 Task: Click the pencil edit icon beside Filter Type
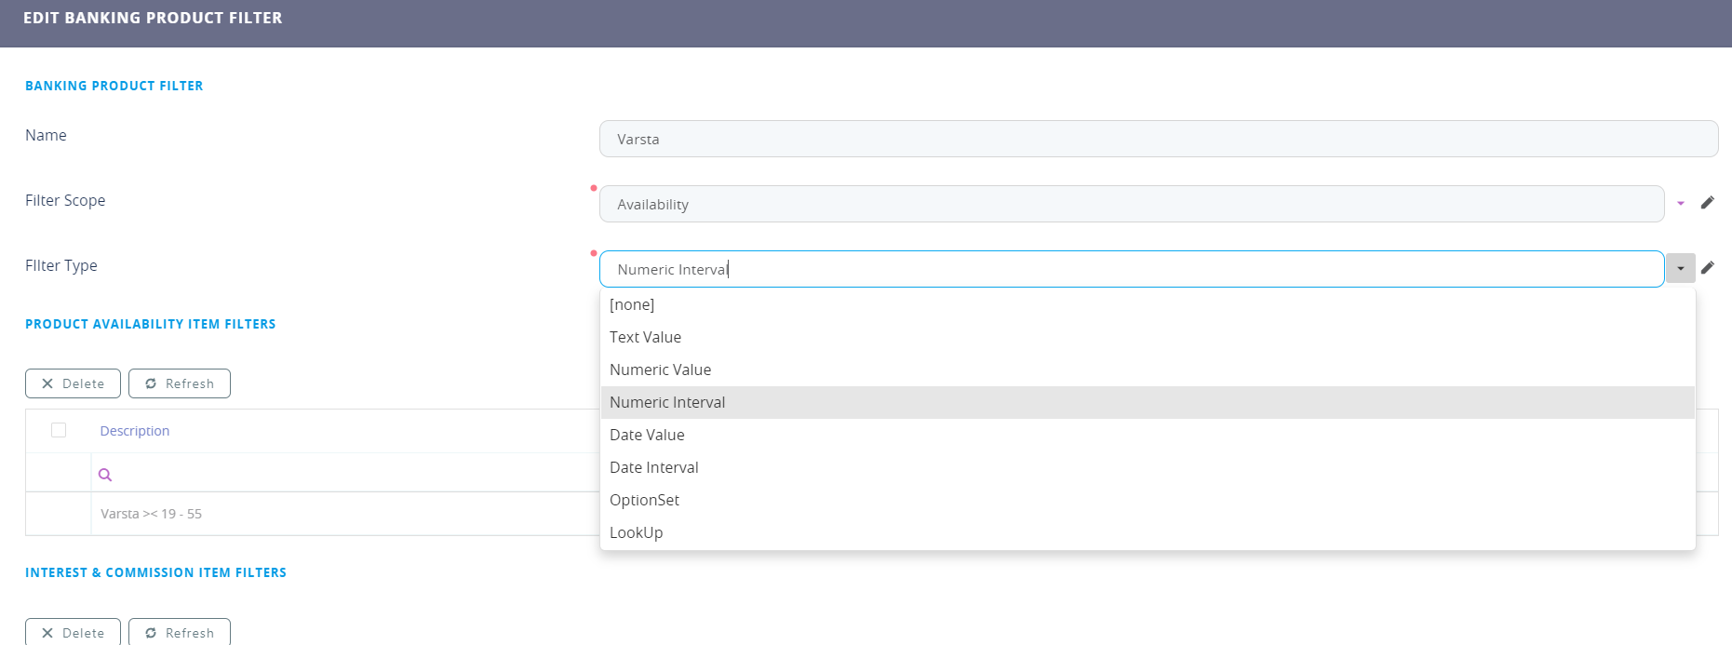click(1707, 268)
